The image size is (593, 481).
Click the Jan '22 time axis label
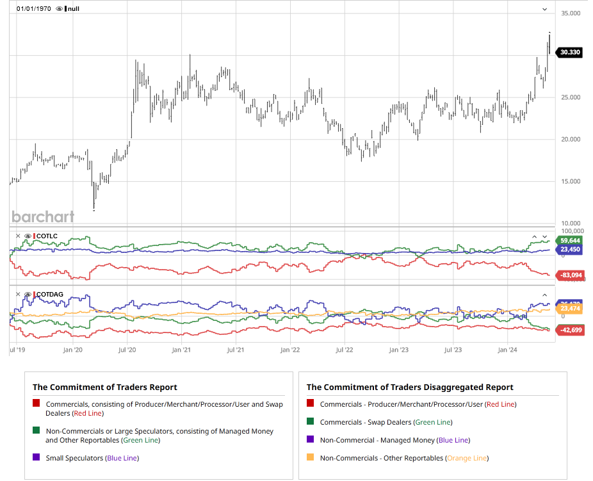point(290,350)
